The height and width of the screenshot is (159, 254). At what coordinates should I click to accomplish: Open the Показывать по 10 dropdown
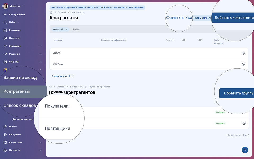coord(62,76)
